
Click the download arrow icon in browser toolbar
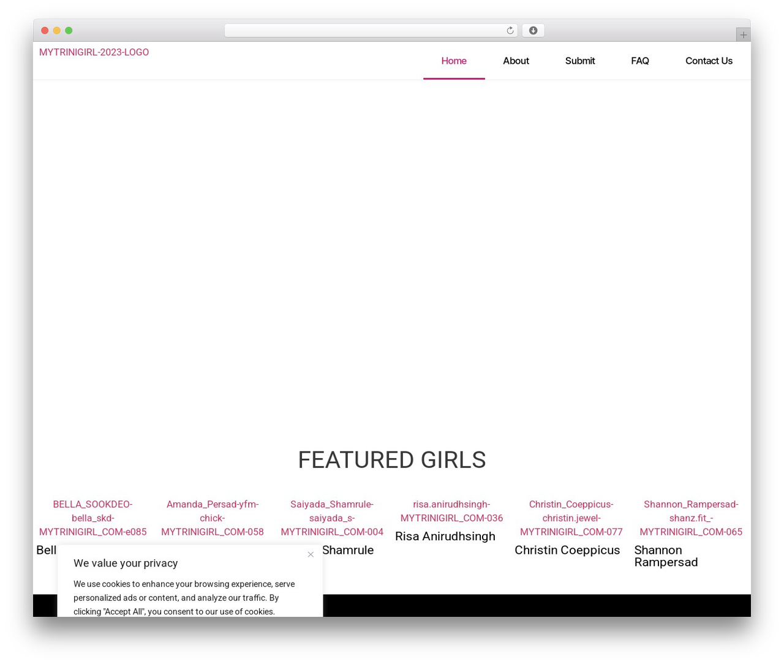tap(533, 31)
